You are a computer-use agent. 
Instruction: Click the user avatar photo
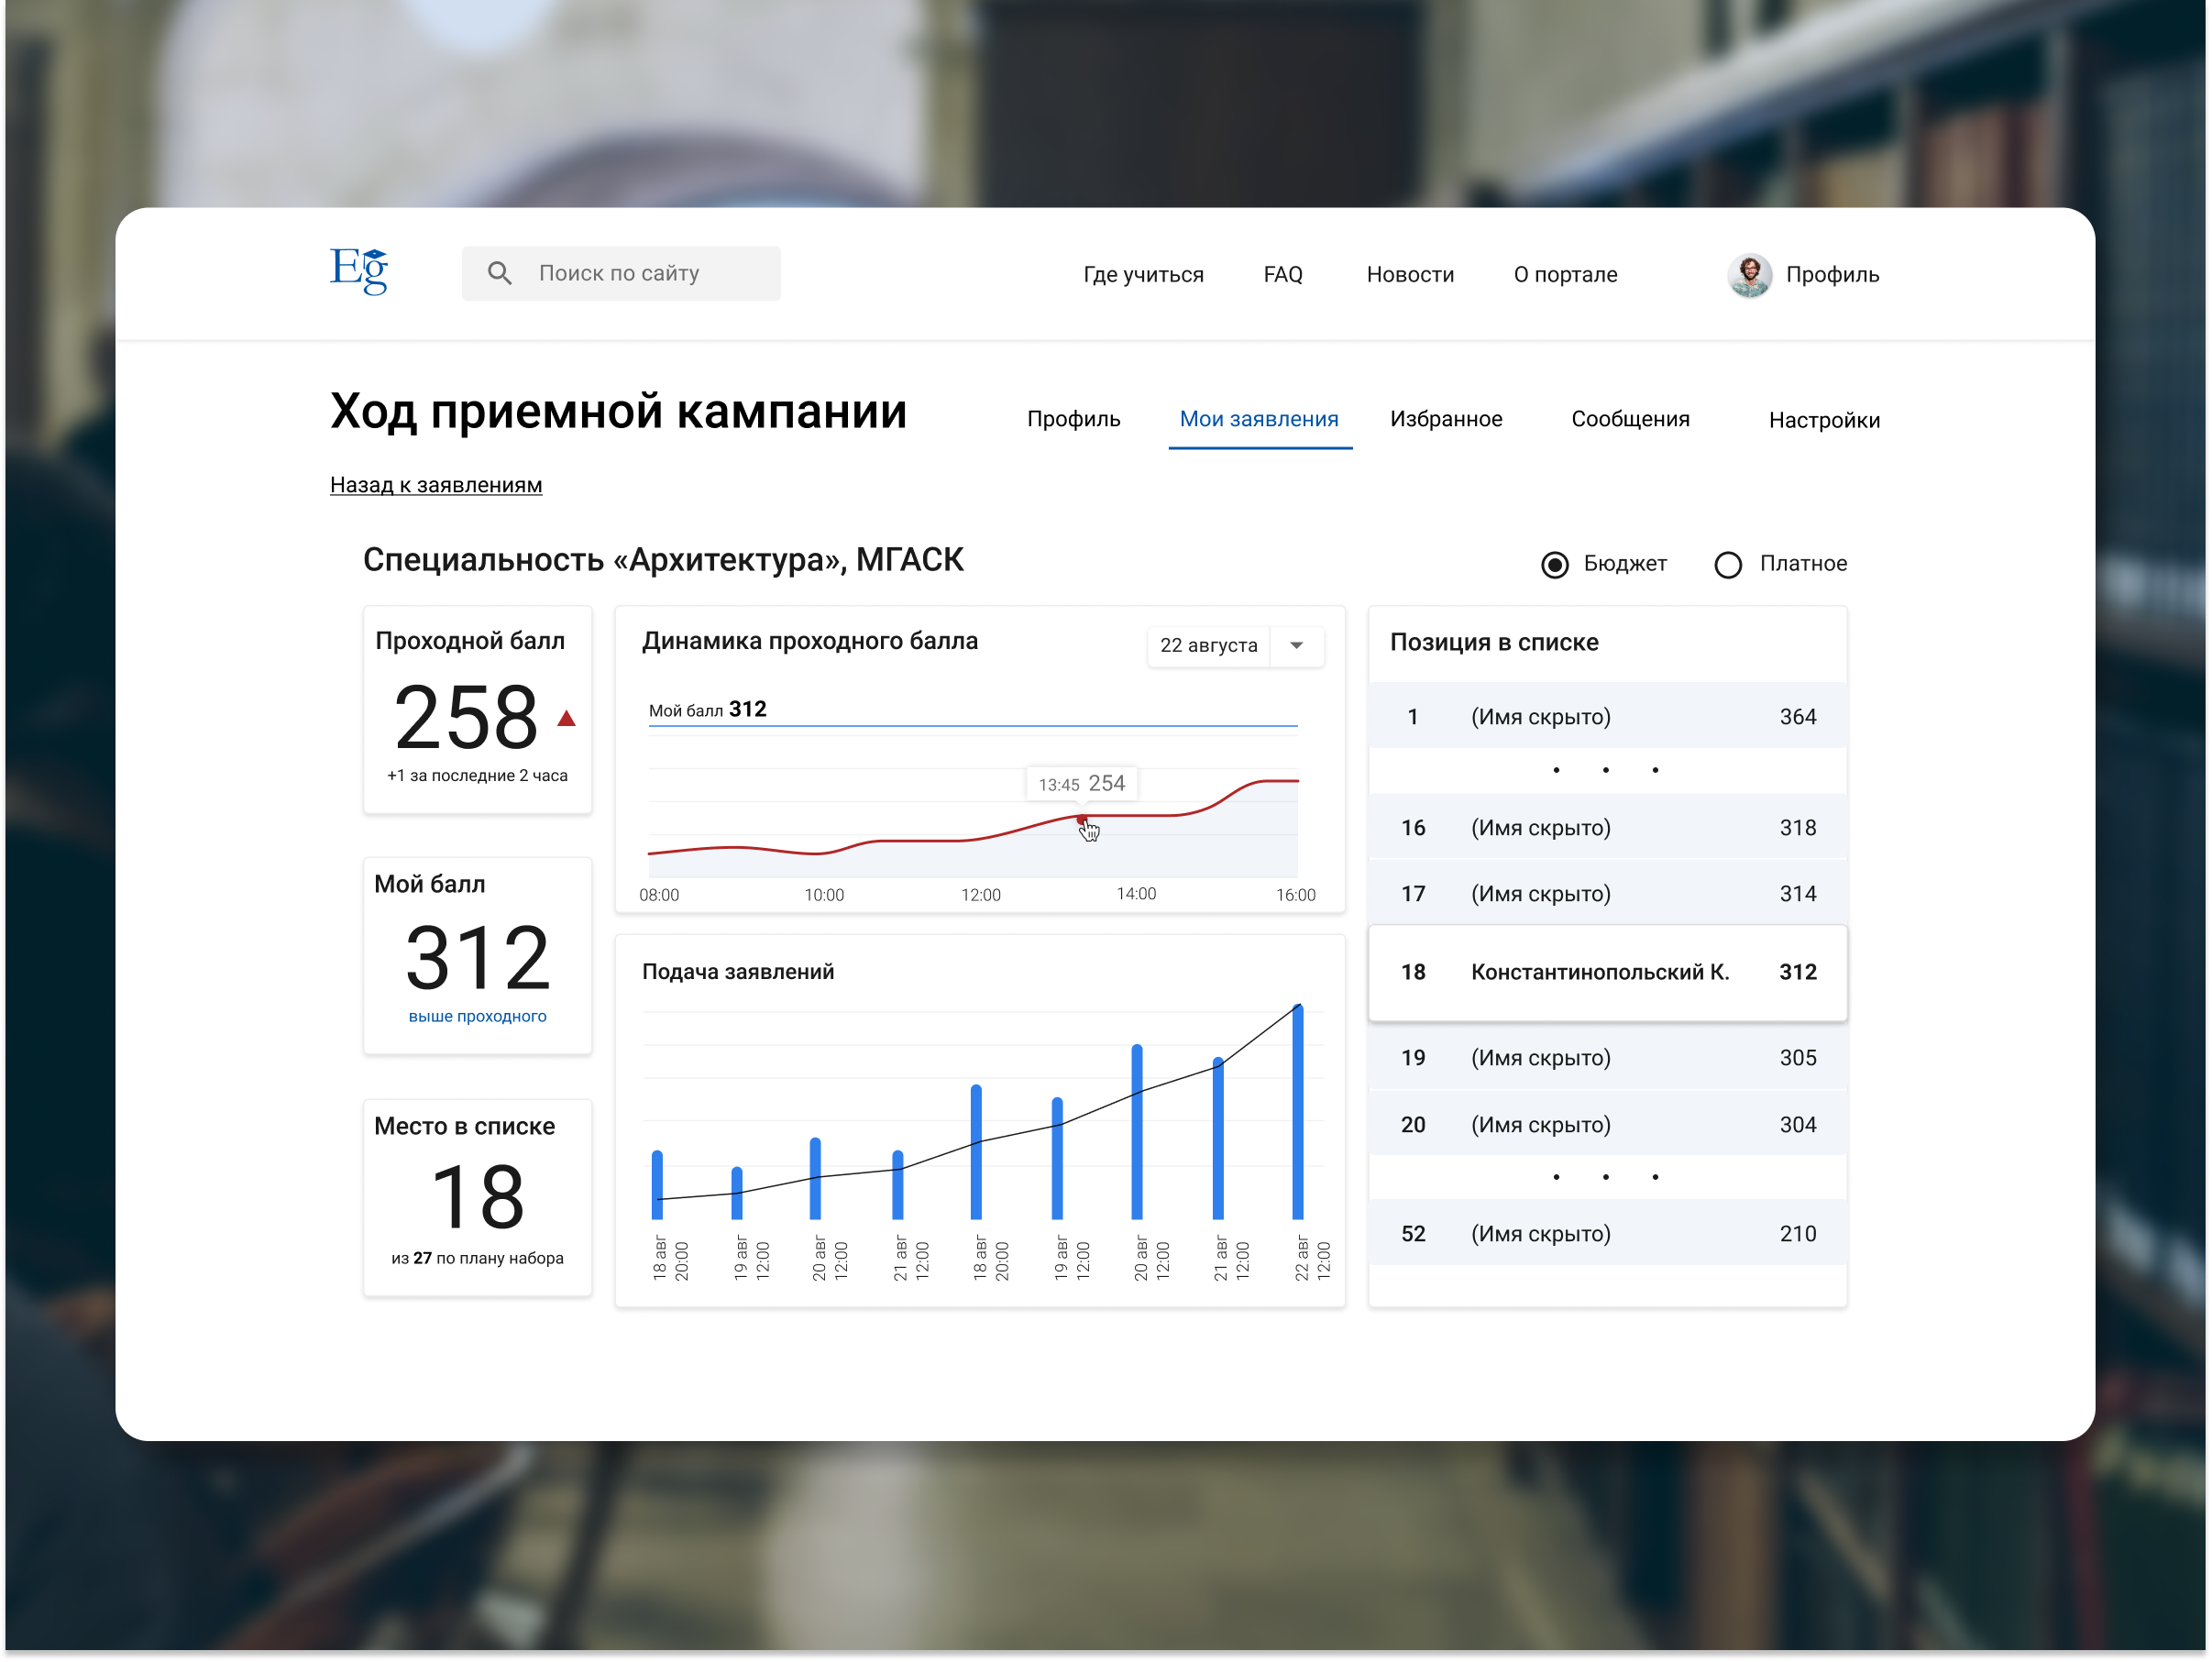pos(1749,275)
